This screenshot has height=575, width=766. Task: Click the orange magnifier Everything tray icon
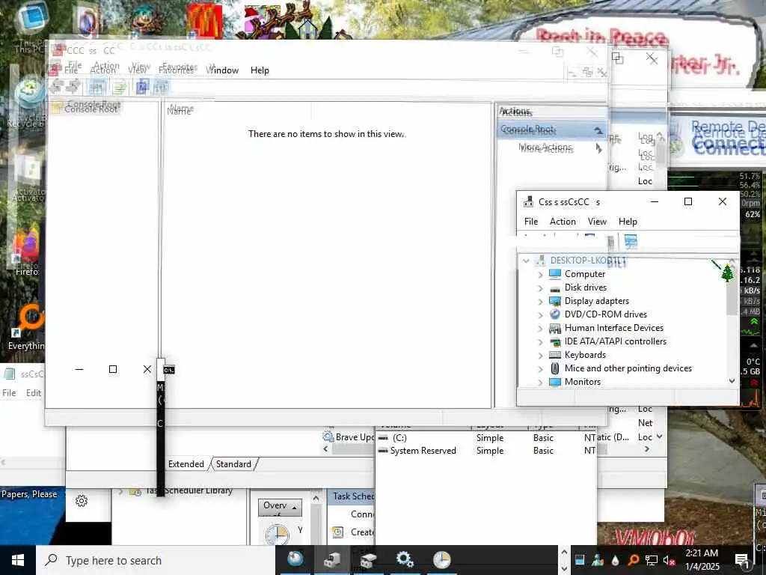(634, 560)
